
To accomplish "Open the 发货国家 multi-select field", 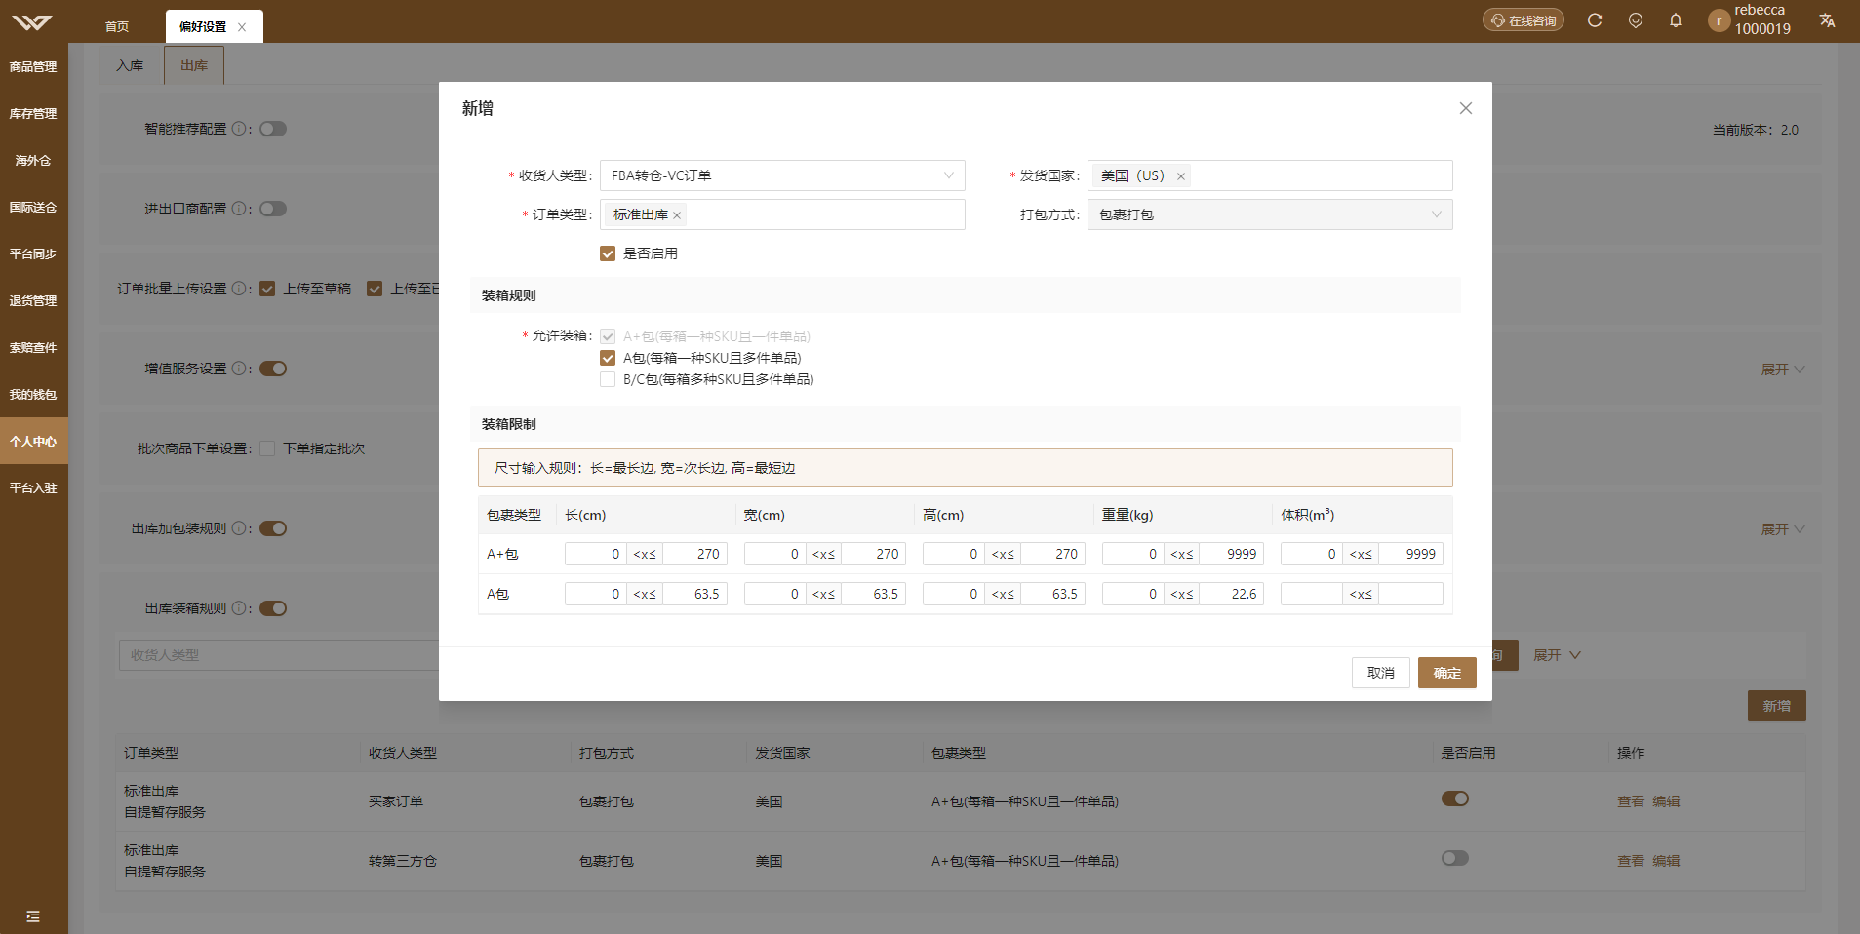I will pos(1270,175).
